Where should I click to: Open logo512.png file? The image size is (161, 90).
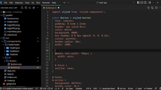coord(13,28)
